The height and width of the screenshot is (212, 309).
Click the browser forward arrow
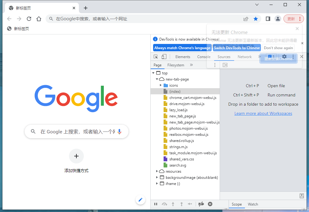[19, 19]
